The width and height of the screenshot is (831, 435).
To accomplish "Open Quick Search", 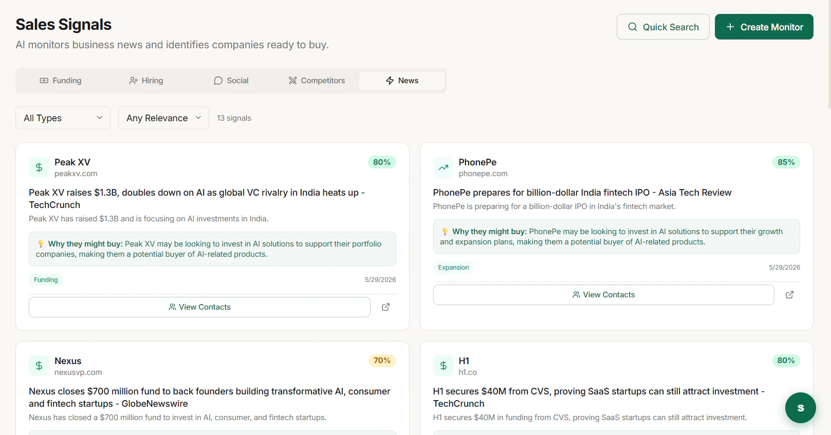I will pyautogui.click(x=663, y=27).
